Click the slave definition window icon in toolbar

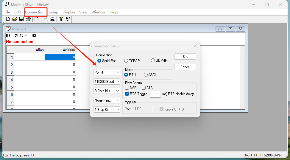click(x=37, y=19)
